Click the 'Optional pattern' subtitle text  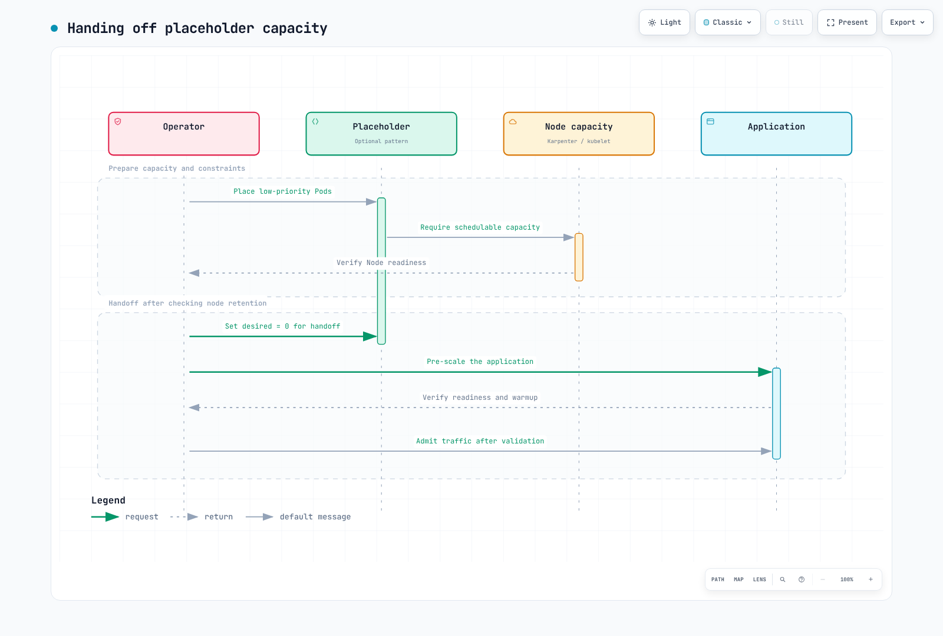tap(381, 141)
